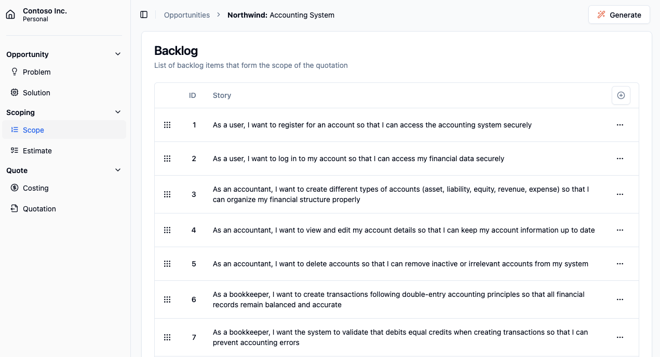Image resolution: width=660 pixels, height=357 pixels.
Task: Select the Problem item in the sidebar
Action: pyautogui.click(x=37, y=72)
